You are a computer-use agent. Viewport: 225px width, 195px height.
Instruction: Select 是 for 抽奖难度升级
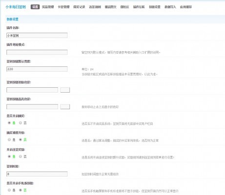click(x=9, y=139)
